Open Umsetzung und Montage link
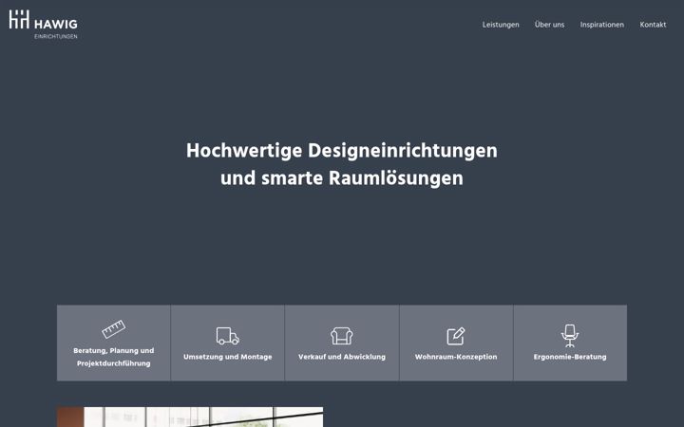 pos(228,357)
